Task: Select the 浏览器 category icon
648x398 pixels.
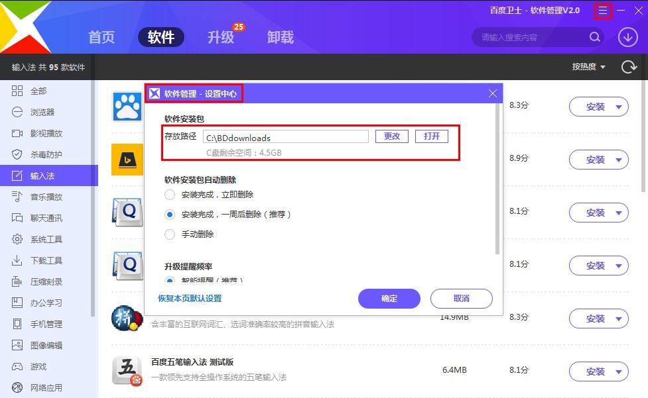Action: 17,112
